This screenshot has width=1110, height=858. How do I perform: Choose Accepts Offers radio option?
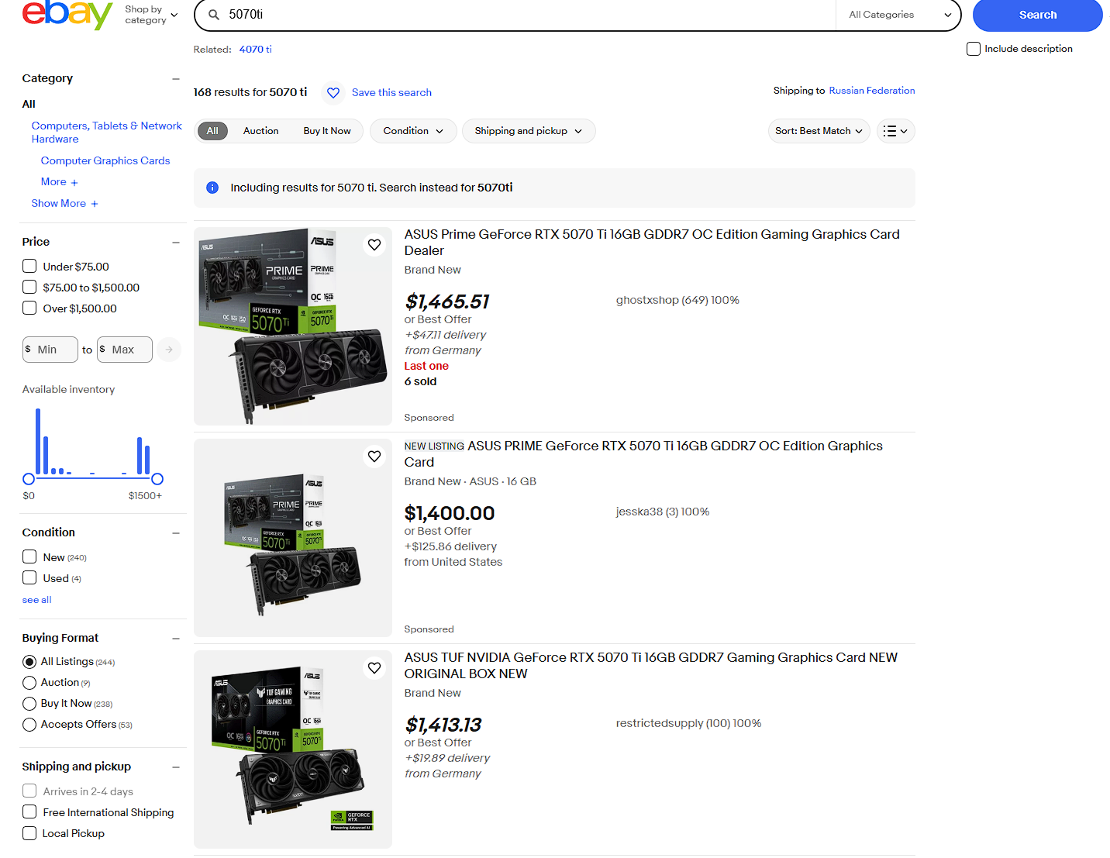point(29,725)
